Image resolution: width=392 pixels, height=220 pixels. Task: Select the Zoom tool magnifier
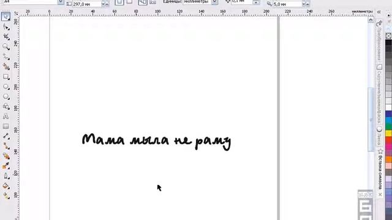pos(6,46)
